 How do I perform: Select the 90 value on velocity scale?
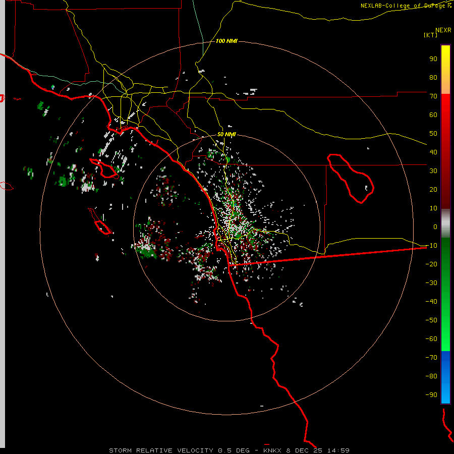pos(433,59)
